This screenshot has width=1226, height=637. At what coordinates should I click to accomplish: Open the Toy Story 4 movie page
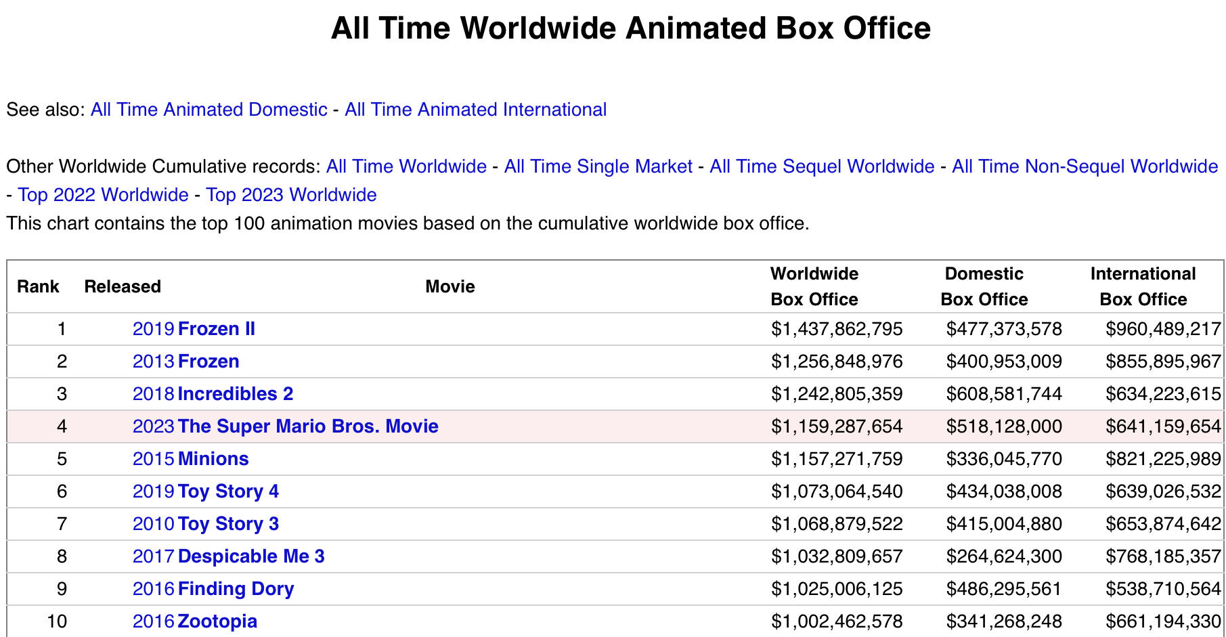(x=228, y=491)
